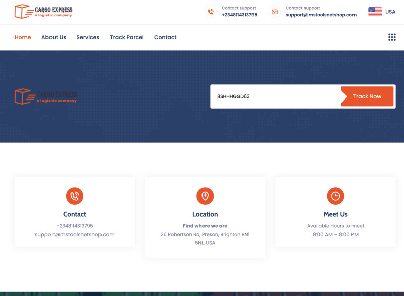Click the support email address in header
The height and width of the screenshot is (296, 404).
click(321, 15)
